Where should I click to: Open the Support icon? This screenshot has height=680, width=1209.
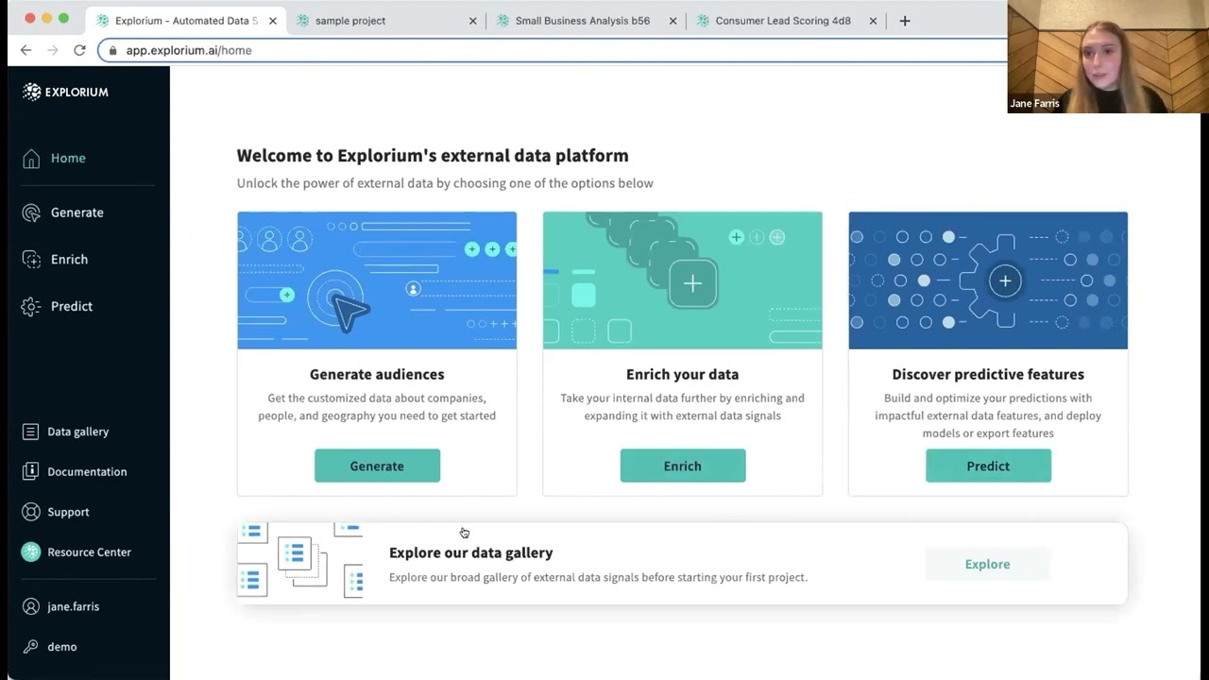tap(31, 512)
